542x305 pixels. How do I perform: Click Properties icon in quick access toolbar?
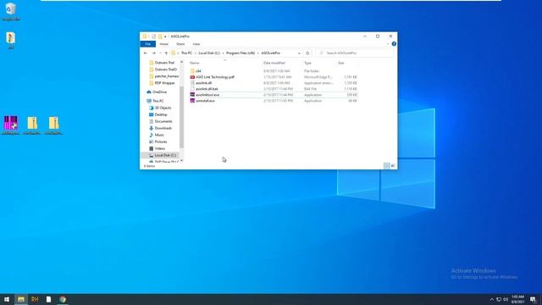pyautogui.click(x=153, y=36)
